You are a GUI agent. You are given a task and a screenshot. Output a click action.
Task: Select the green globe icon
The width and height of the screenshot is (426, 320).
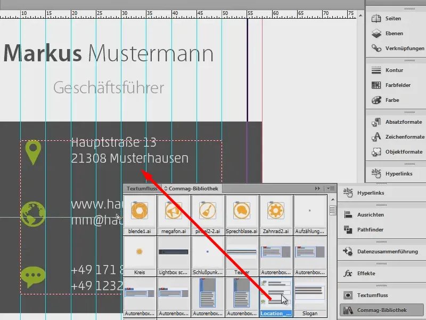(33, 214)
